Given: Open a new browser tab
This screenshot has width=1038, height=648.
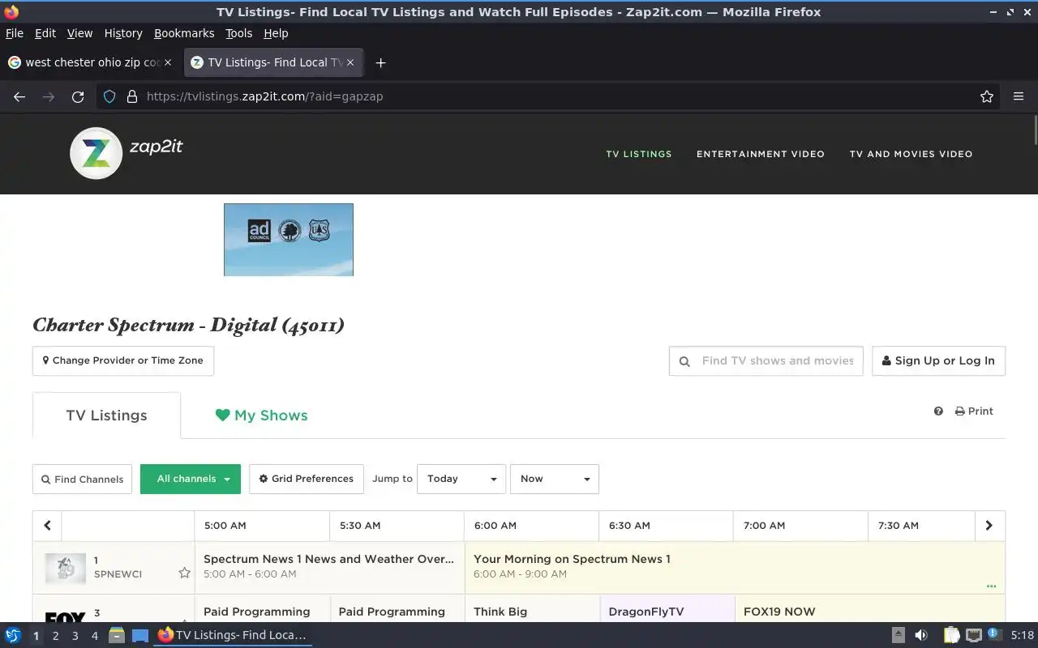Looking at the screenshot, I should [x=380, y=62].
